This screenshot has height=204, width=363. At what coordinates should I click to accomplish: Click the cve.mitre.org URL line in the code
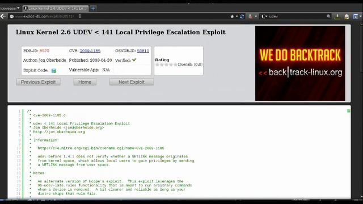tap(101, 148)
